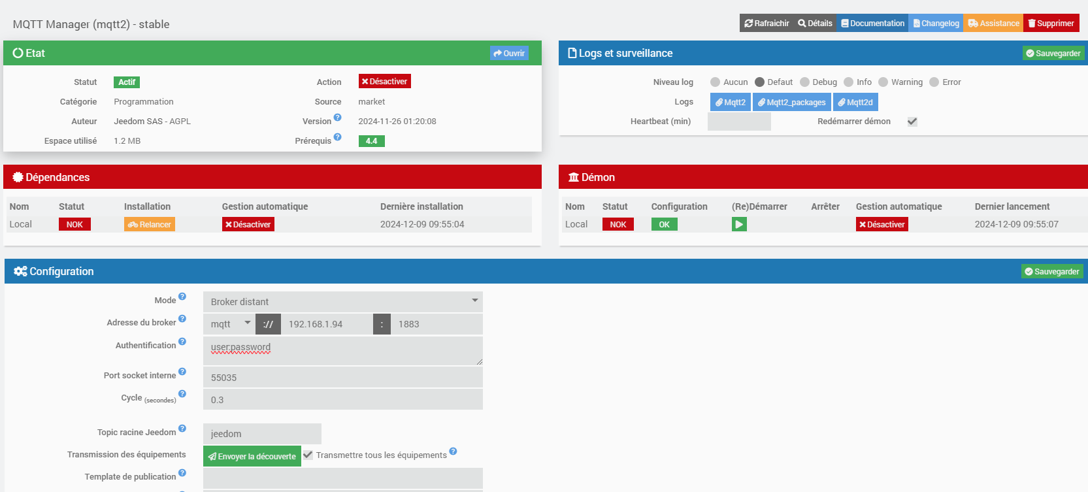The image size is (1088, 492).
Task: Select Info log level
Action: tap(849, 82)
